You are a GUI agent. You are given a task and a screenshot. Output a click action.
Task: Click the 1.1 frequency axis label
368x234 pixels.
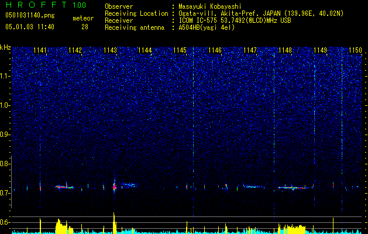(x=5, y=76)
